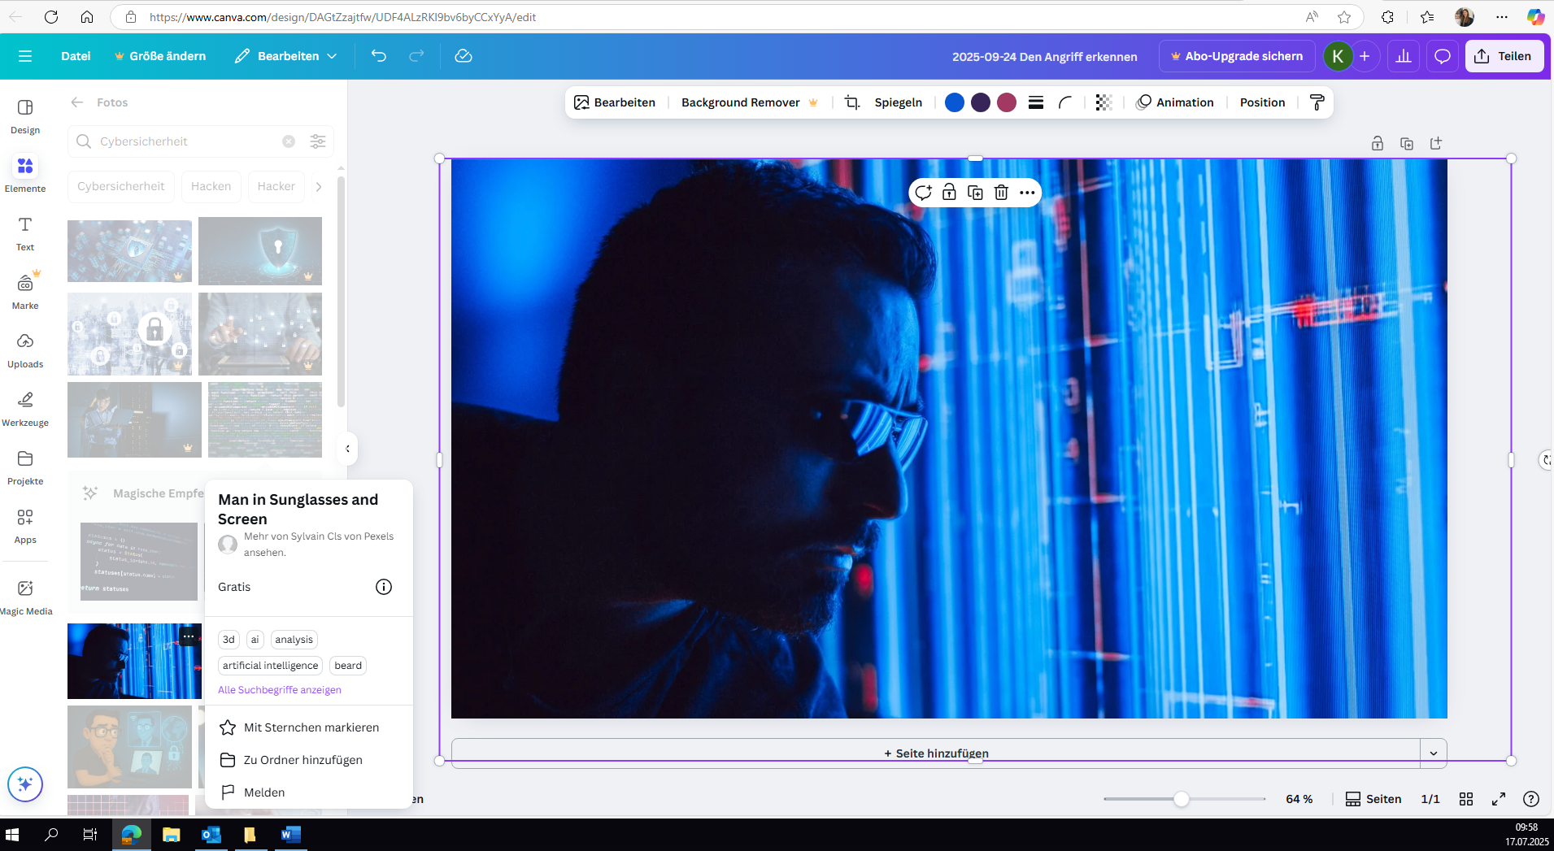Image resolution: width=1554 pixels, height=851 pixels.
Task: Click the Alle Suchbegriffe anzeigen link
Action: tap(280, 690)
